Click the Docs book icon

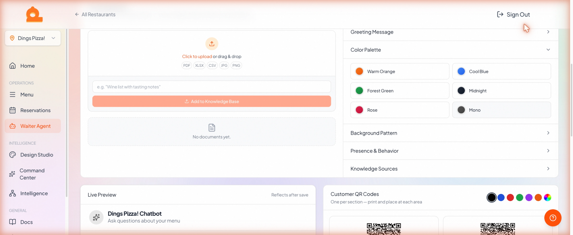coord(13,222)
